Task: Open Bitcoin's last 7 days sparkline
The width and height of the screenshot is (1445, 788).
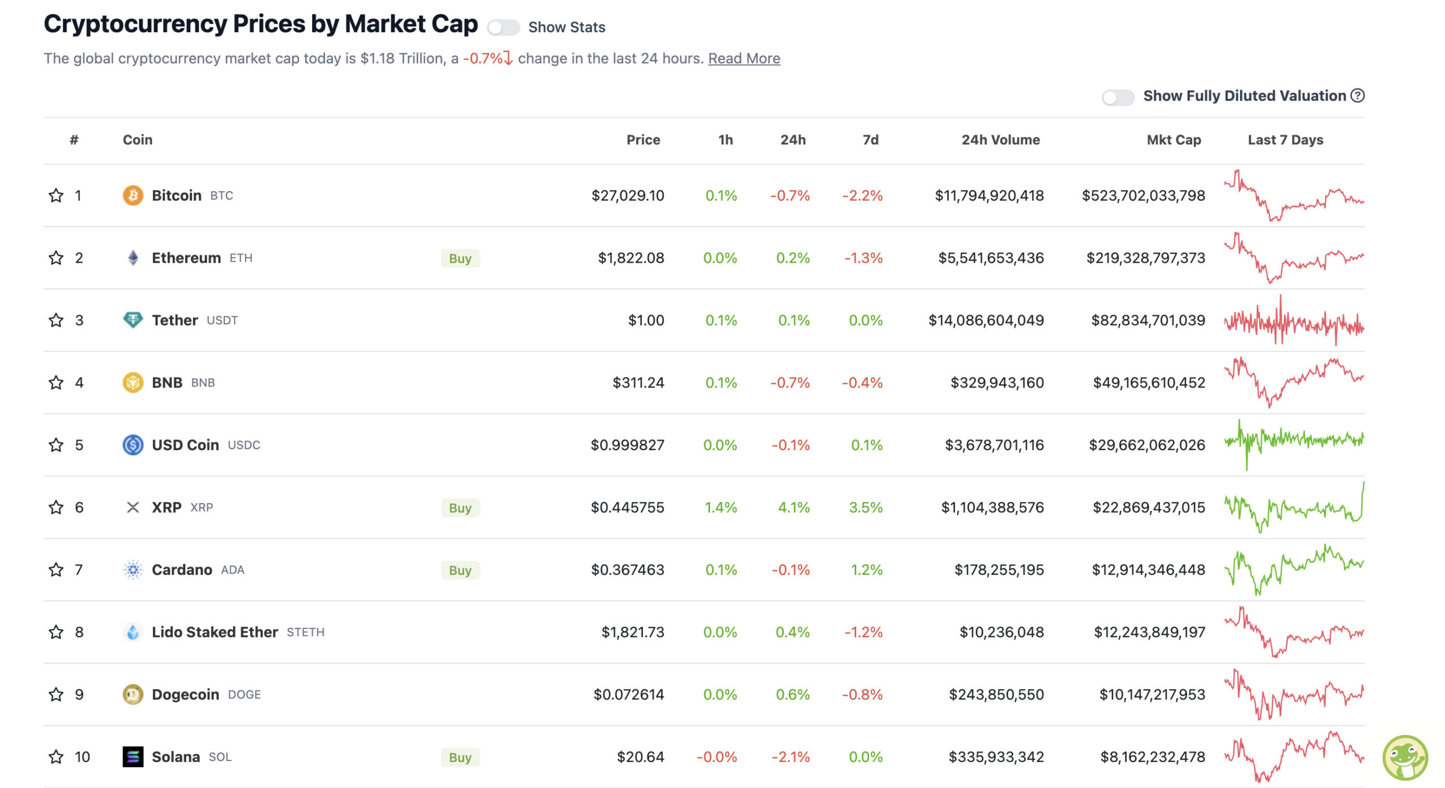Action: click(1294, 195)
